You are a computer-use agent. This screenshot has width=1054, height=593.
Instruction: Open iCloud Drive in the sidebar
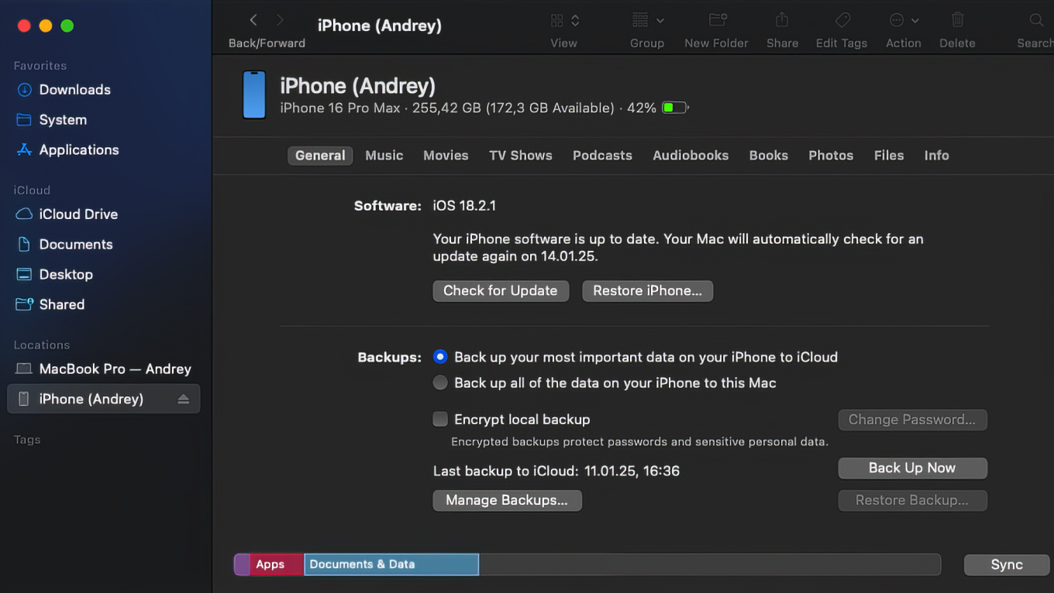(x=77, y=214)
